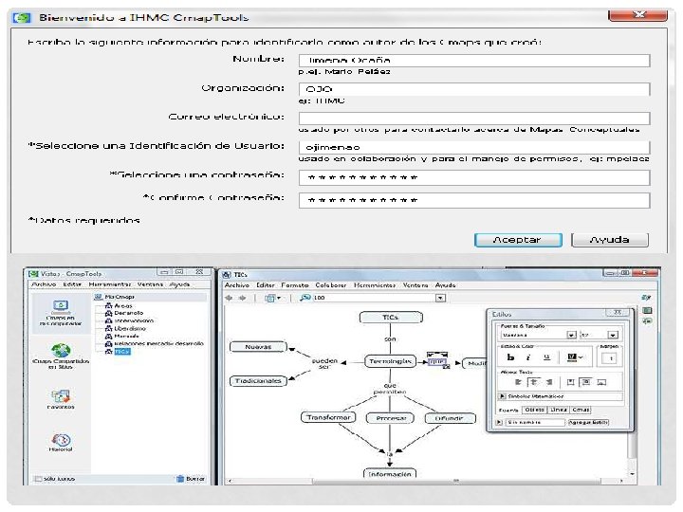Viewport: 683px width, 512px height.
Task: Click the Organización input field
Action: (x=474, y=89)
